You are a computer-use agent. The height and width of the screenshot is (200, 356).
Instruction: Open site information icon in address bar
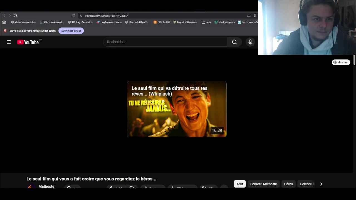[x=81, y=16]
